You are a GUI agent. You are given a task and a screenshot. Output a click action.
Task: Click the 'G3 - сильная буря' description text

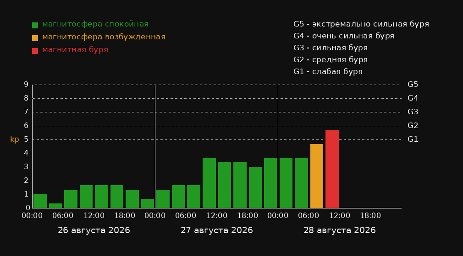pyautogui.click(x=331, y=48)
